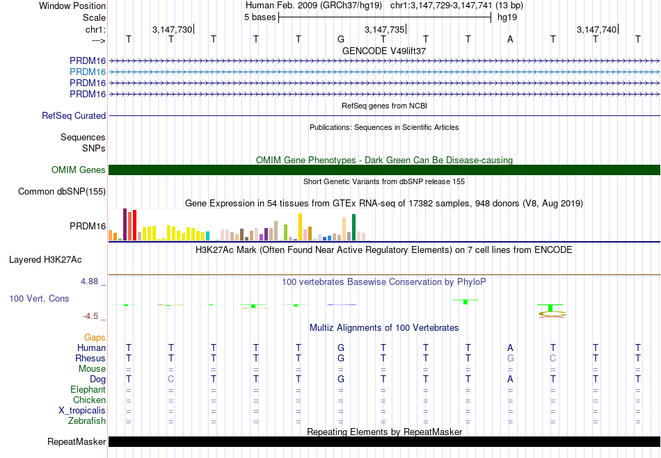Click the Layered H3K27Ac track label
This screenshot has height=458, width=661.
coord(45,260)
